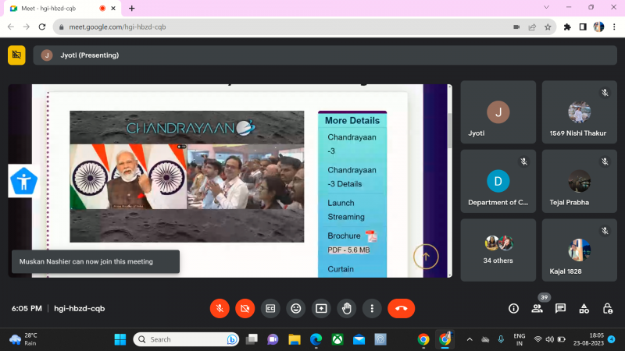Share this page icon in address bar
This screenshot has height=351, width=625.
click(x=532, y=27)
